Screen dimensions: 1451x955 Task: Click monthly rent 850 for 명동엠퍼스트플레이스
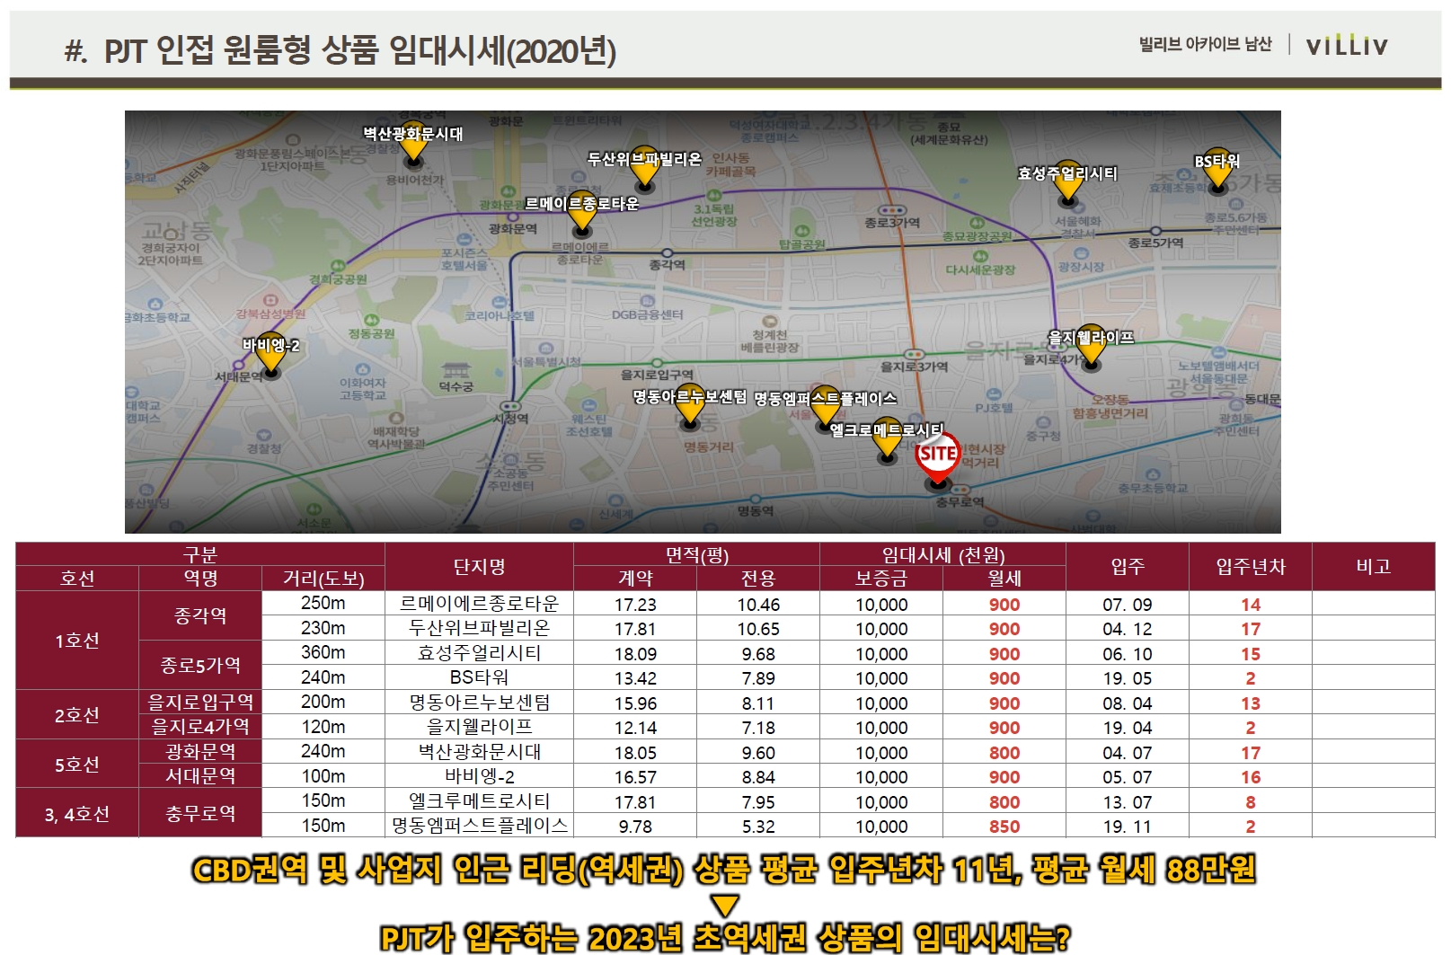1004,827
